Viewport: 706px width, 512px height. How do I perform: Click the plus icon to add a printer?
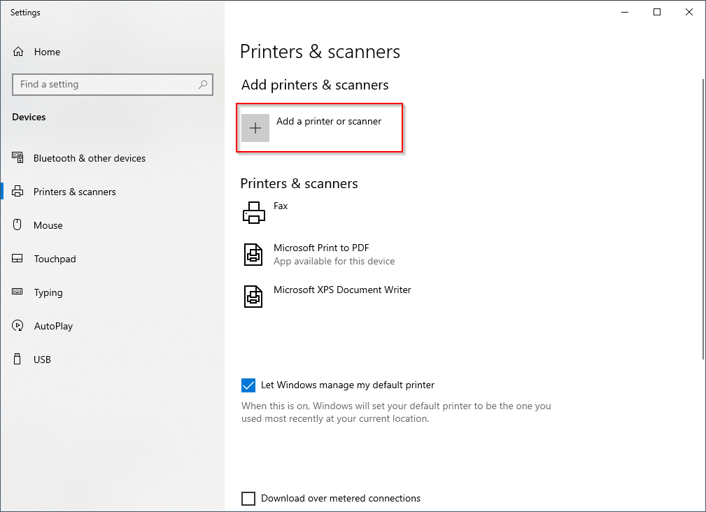(x=255, y=128)
